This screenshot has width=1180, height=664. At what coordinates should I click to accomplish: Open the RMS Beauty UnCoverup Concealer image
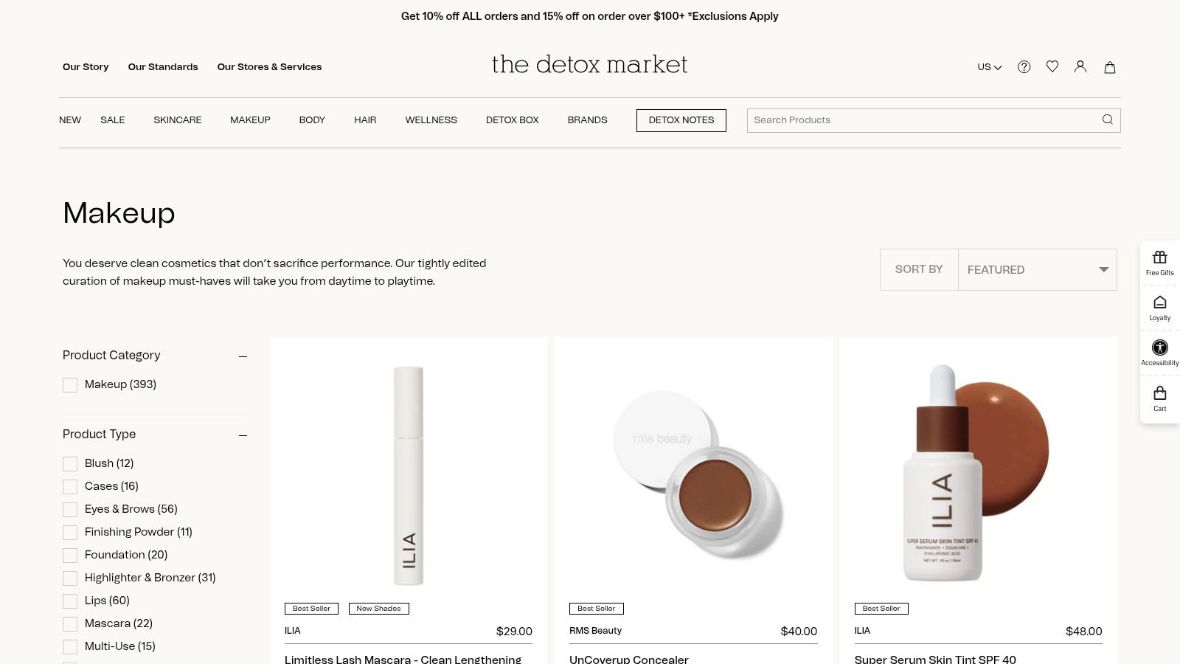coord(693,476)
